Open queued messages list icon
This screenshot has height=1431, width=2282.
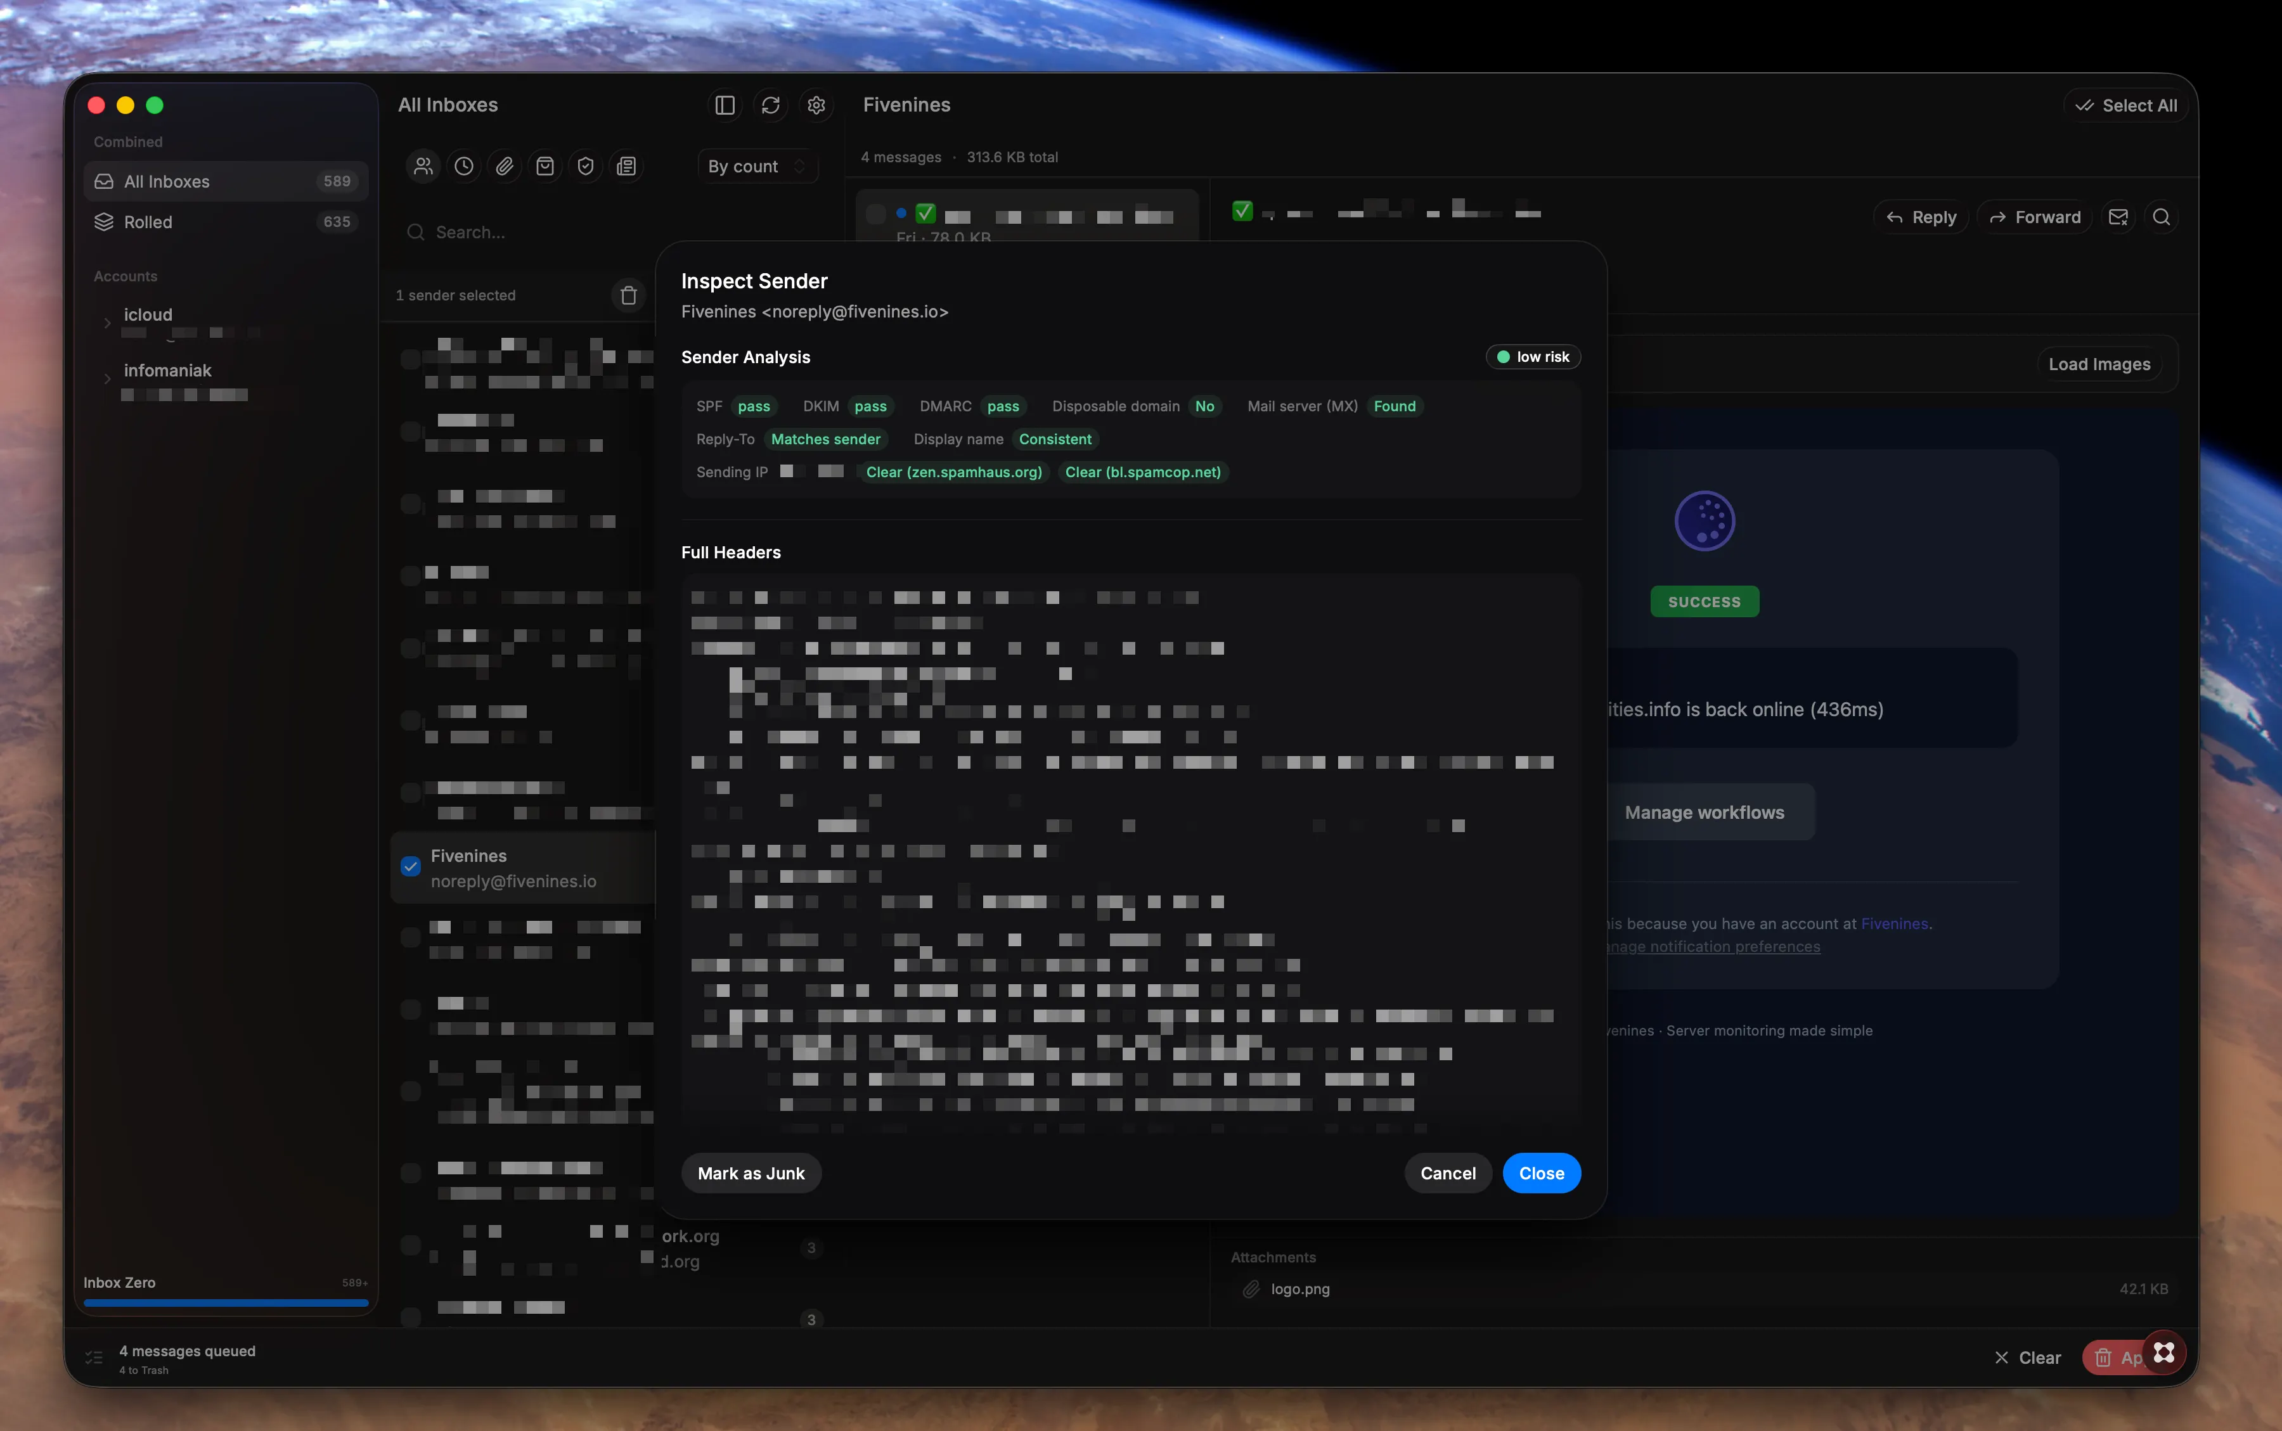click(x=94, y=1358)
